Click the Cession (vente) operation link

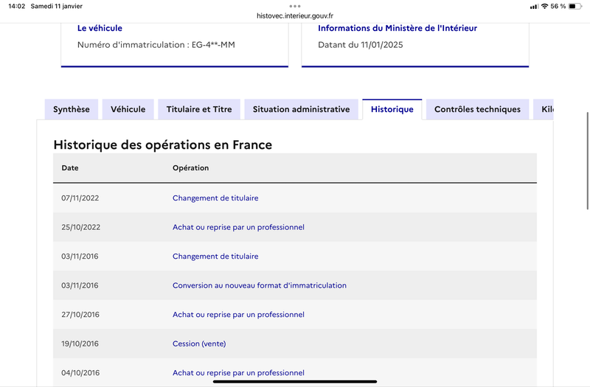[x=199, y=344]
